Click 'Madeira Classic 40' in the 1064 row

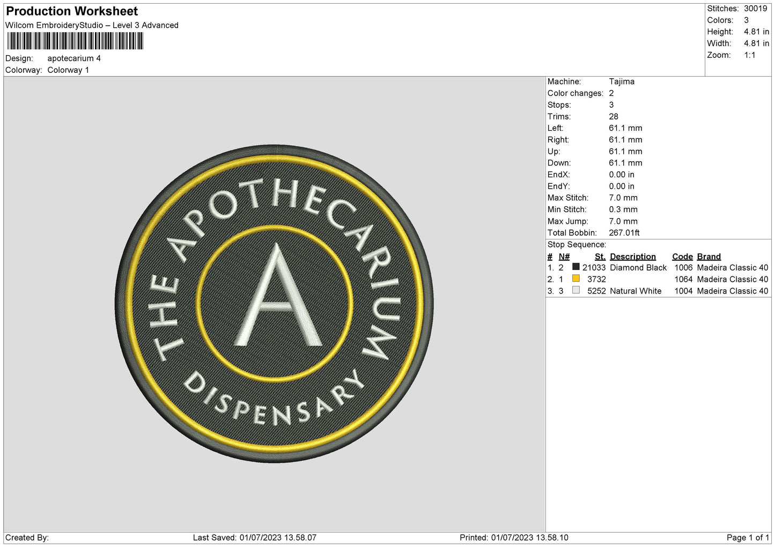coord(733,279)
